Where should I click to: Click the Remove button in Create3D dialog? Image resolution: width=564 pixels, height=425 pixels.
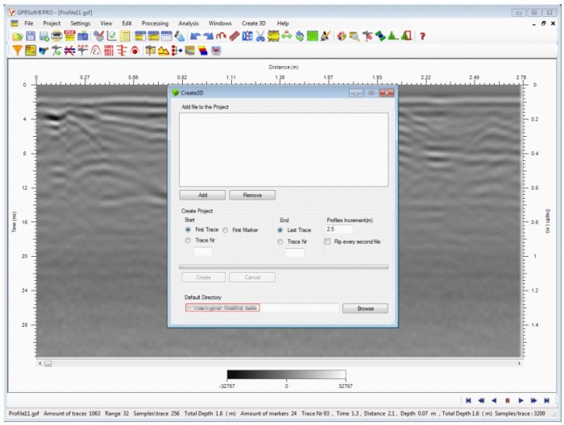252,195
